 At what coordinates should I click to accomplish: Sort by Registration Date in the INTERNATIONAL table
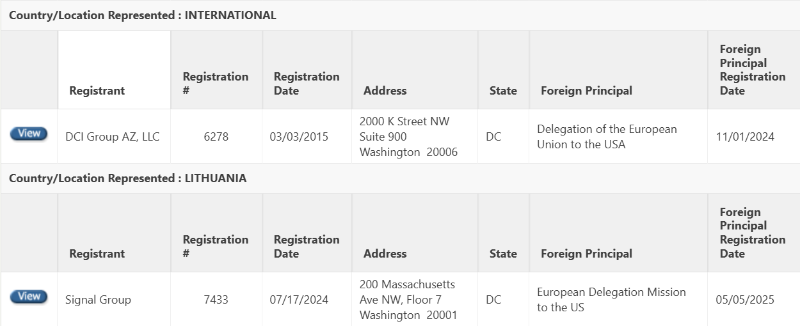coord(307,84)
